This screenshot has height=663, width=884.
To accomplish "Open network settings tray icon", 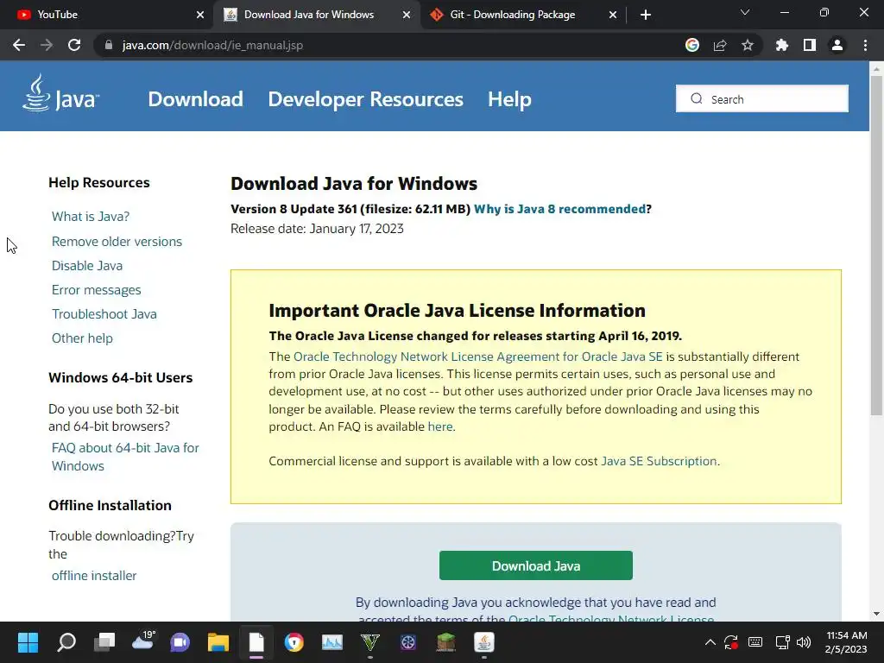I will [782, 642].
